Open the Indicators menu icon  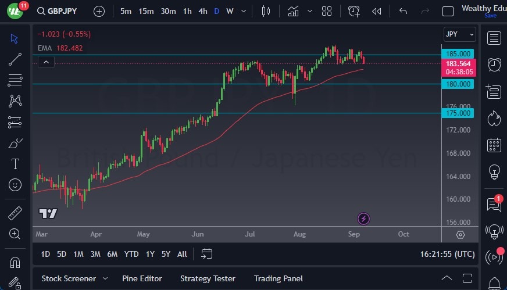pos(294,11)
